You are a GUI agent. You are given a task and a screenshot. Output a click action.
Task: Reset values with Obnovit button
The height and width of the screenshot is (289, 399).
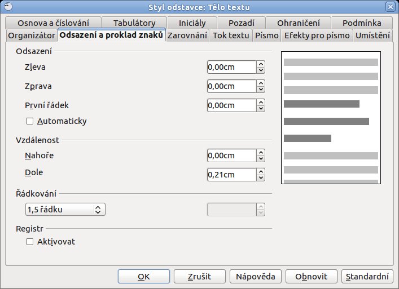coord(311,276)
